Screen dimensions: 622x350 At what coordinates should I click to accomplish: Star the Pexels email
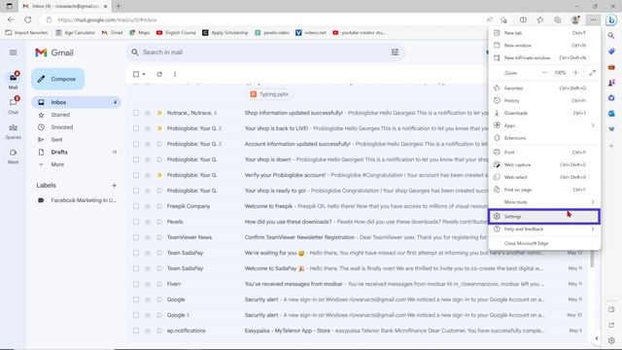(148, 222)
